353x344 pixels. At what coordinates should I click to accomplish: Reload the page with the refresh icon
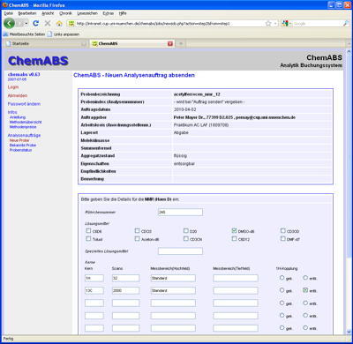36,23
